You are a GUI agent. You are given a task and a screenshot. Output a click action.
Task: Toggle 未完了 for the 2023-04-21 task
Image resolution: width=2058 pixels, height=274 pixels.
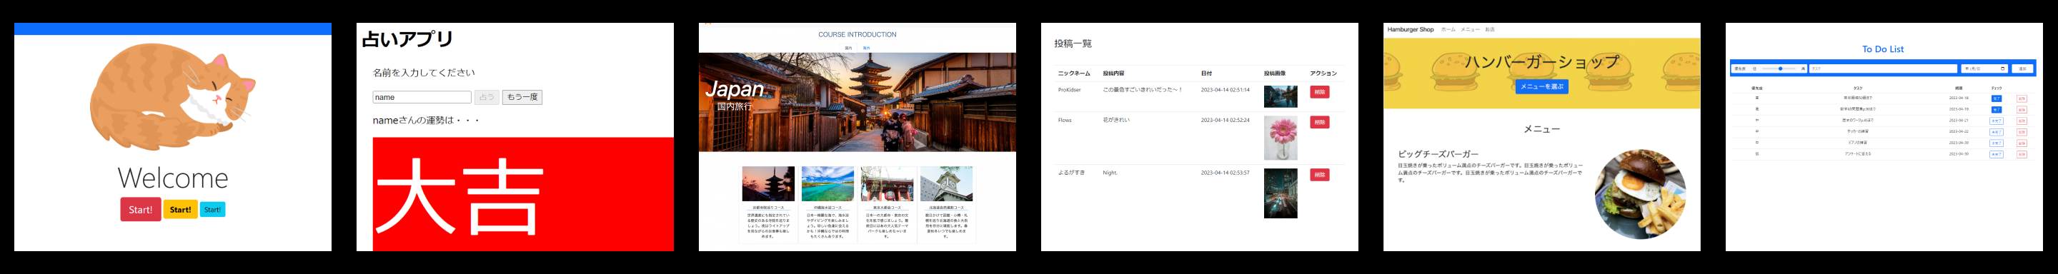click(x=1997, y=121)
